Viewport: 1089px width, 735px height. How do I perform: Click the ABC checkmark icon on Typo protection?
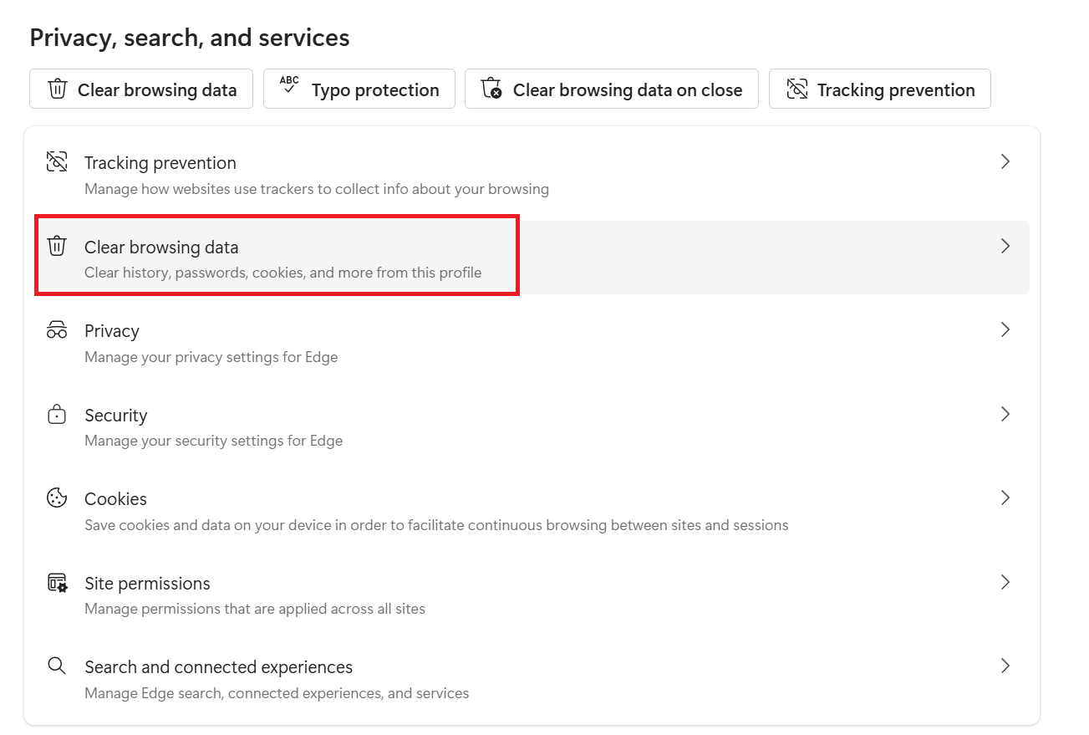pyautogui.click(x=289, y=85)
